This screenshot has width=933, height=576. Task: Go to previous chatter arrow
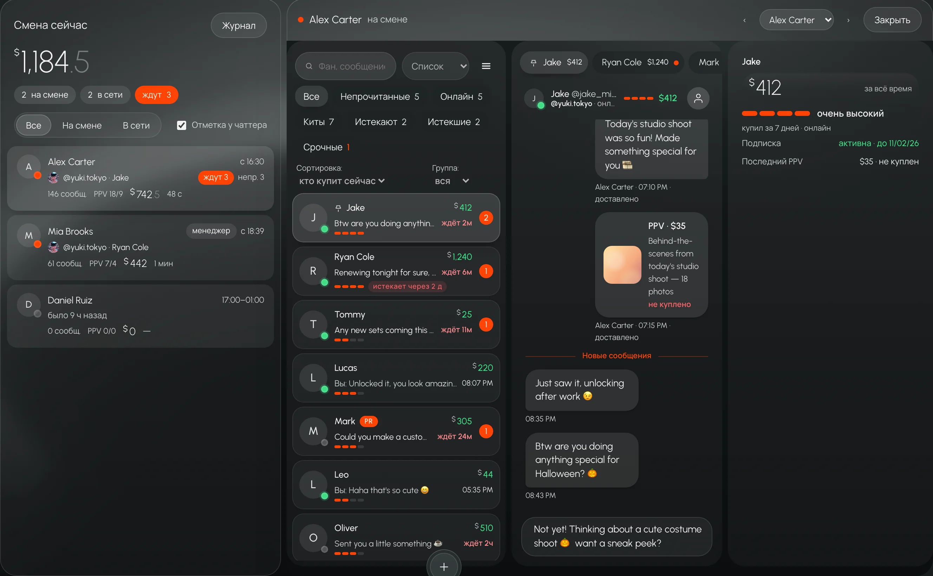[744, 20]
